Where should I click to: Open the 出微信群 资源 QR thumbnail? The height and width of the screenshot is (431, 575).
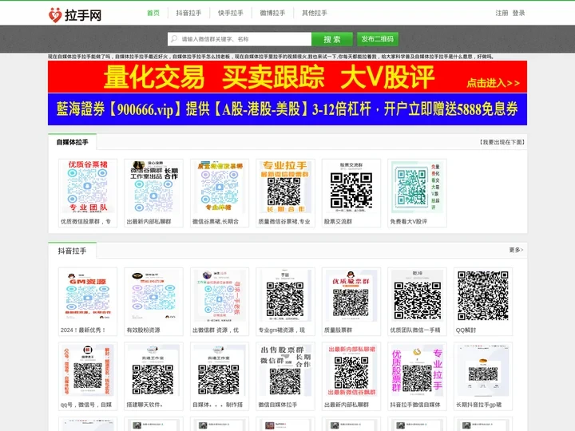pos(220,295)
